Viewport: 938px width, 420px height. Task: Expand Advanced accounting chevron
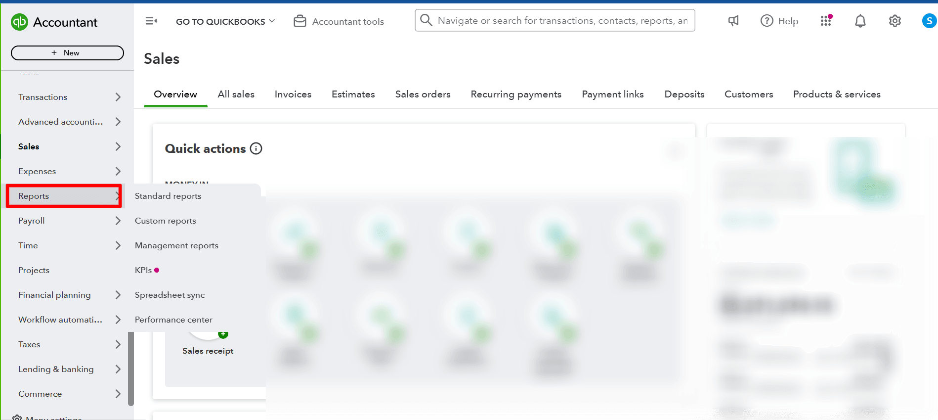(118, 122)
